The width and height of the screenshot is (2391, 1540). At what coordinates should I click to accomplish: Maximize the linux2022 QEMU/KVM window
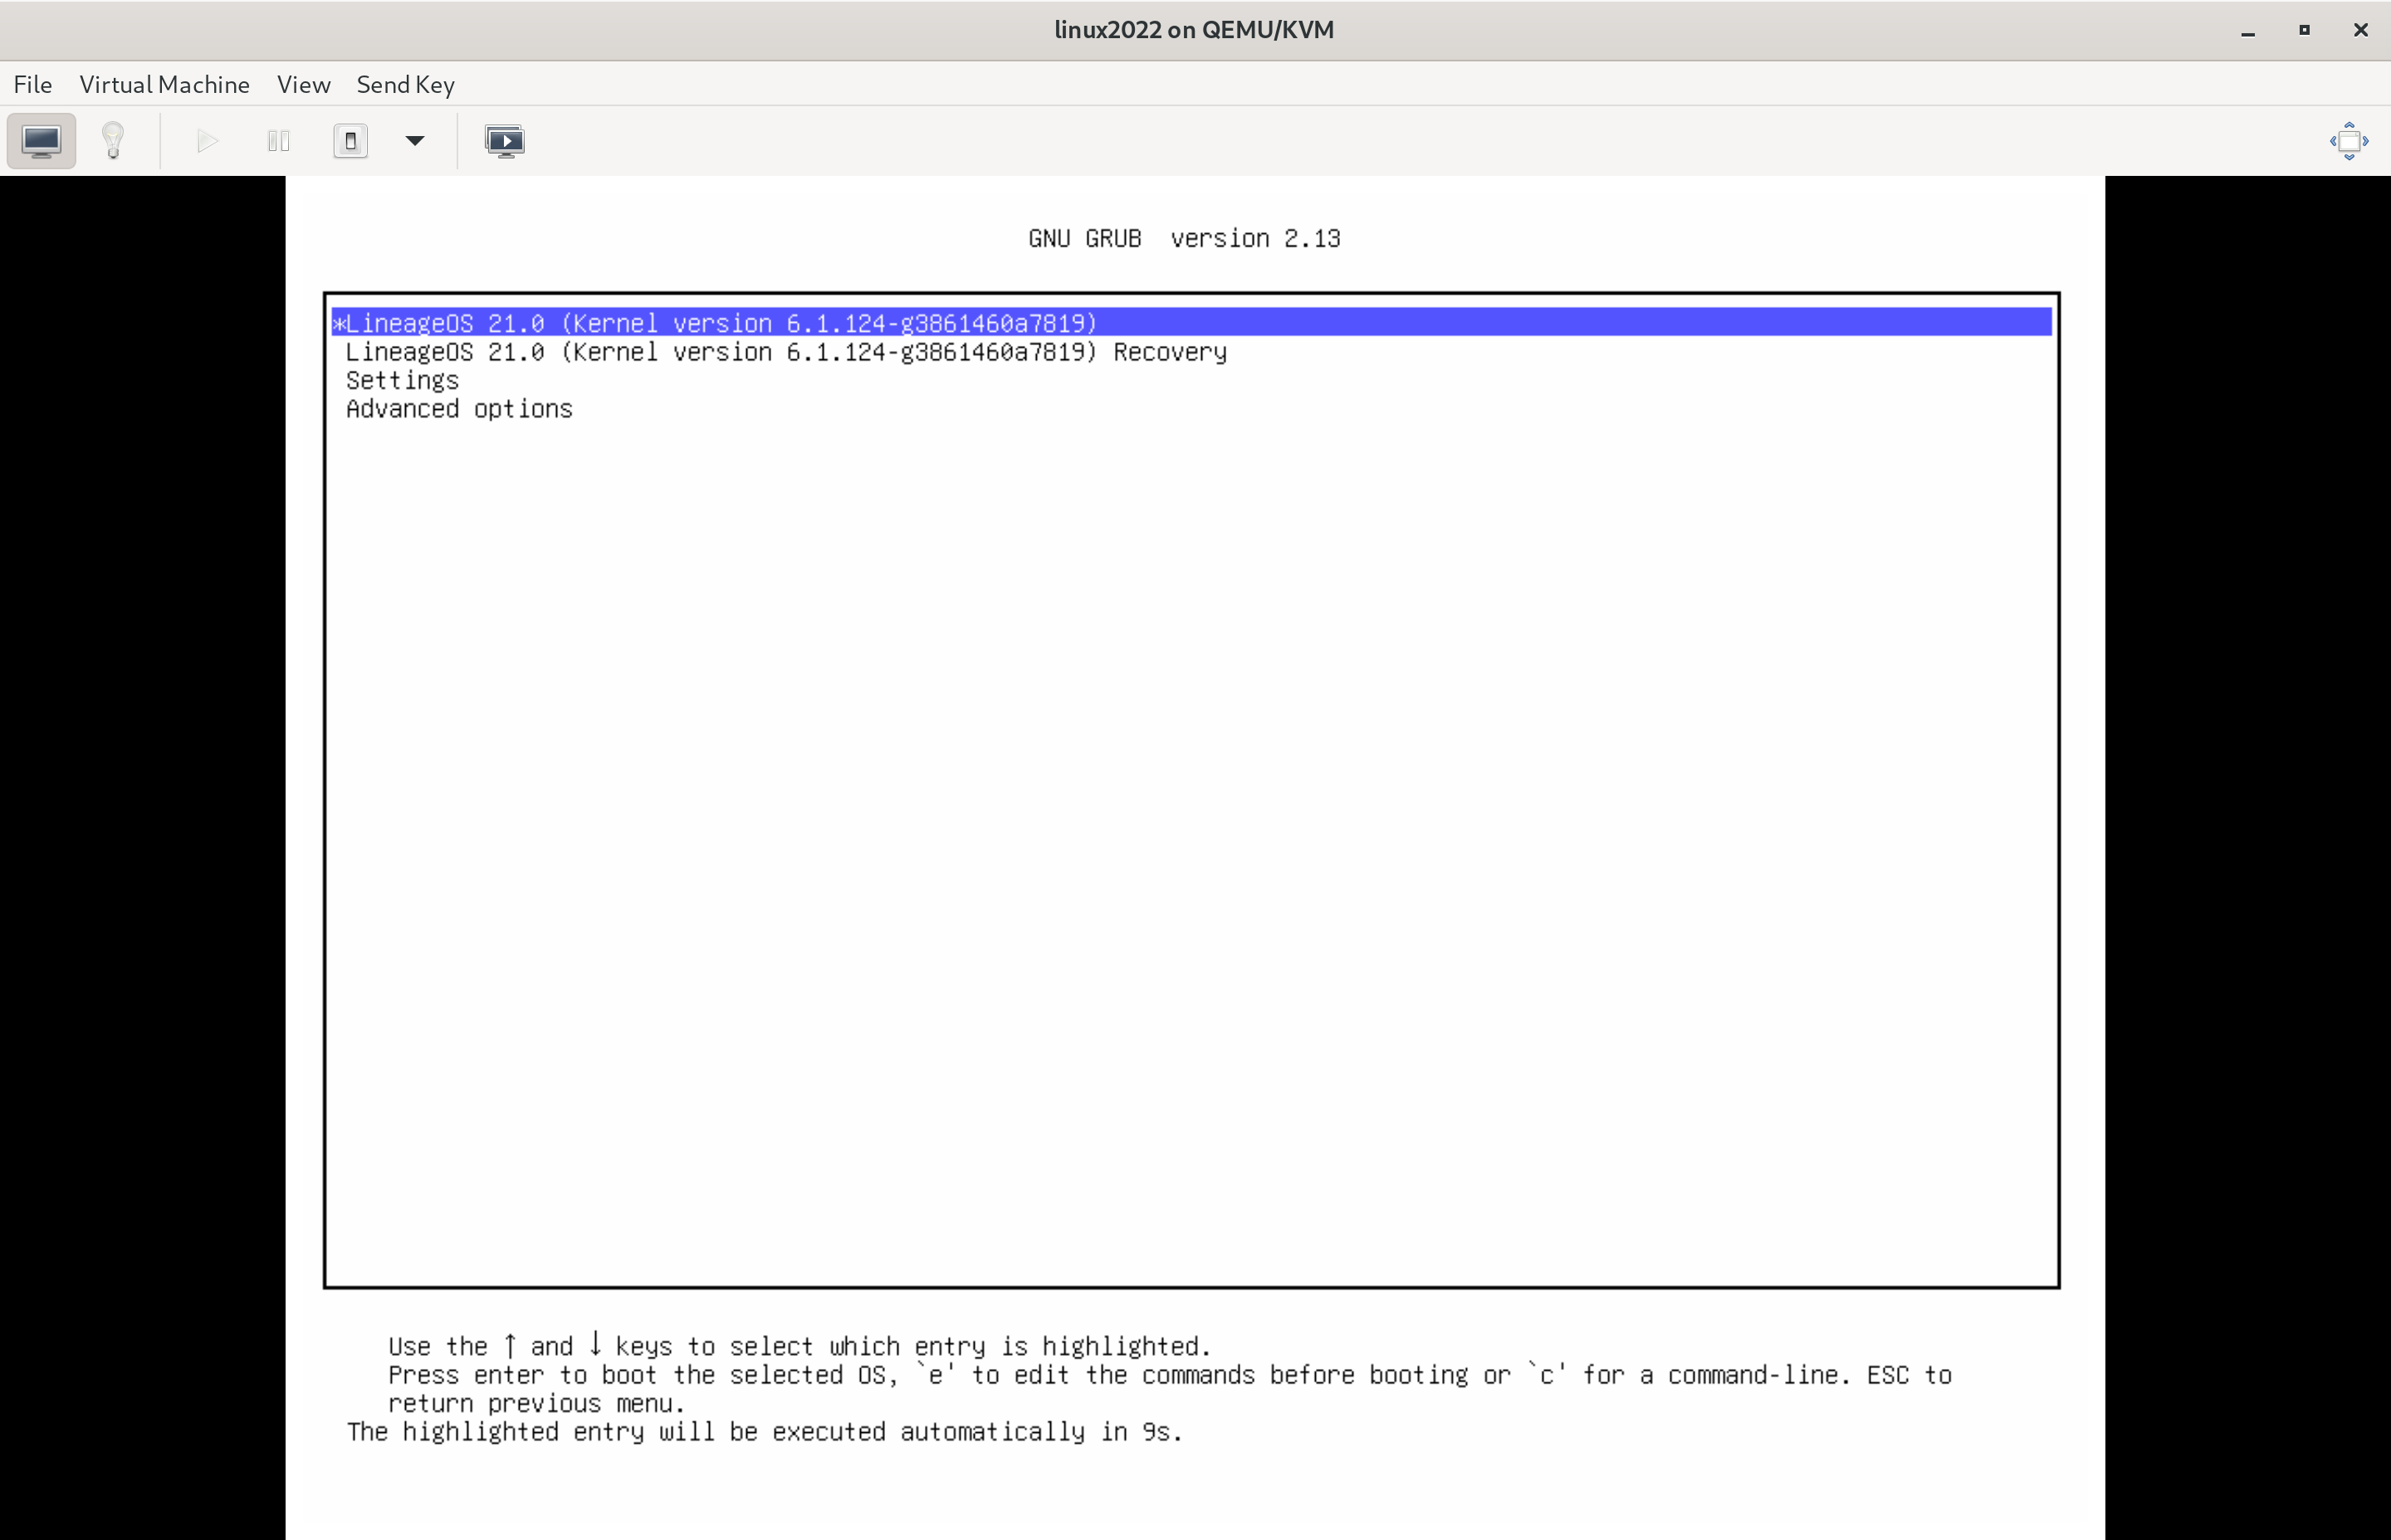pyautogui.click(x=2304, y=30)
